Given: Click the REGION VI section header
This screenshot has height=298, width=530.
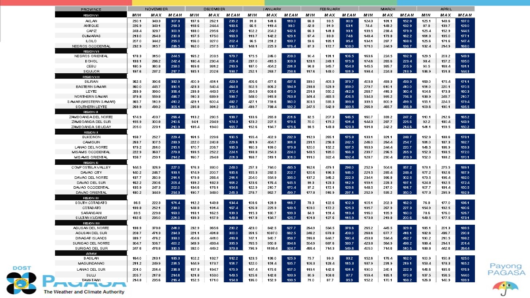Looking at the screenshot, I should point(91,15).
